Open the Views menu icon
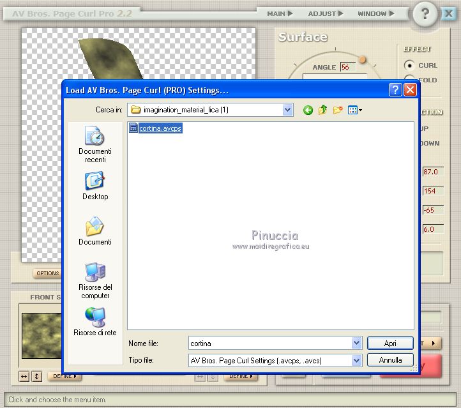 [x=354, y=110]
